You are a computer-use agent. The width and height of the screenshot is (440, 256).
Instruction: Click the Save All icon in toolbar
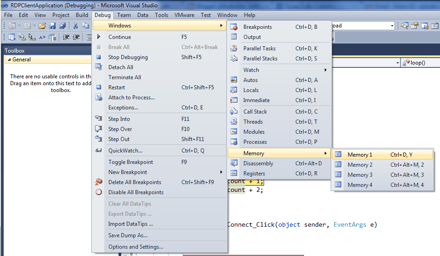[62, 26]
